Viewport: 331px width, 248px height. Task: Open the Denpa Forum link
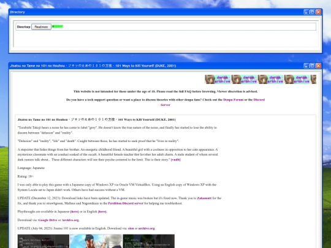234,100
